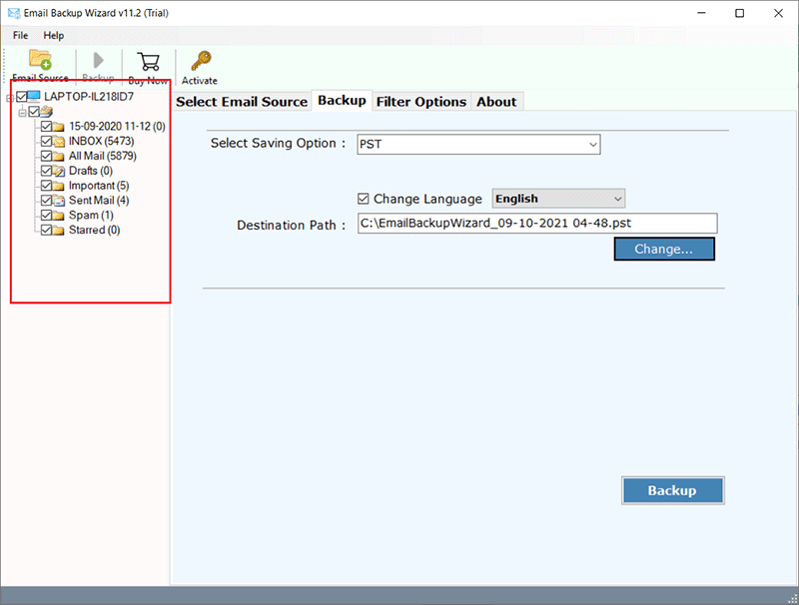Collapse the mailbox account tree node
The height and width of the screenshot is (605, 799).
tap(22, 111)
